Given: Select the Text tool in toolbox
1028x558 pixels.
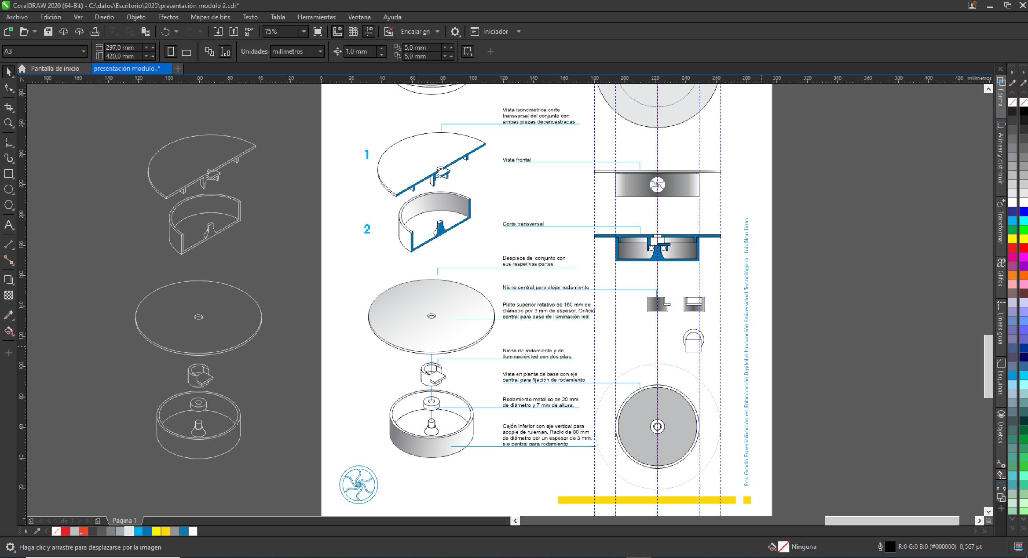Looking at the screenshot, I should coord(8,225).
